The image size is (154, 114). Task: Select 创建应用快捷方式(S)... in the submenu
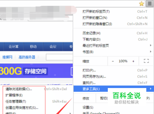tap(36, 108)
